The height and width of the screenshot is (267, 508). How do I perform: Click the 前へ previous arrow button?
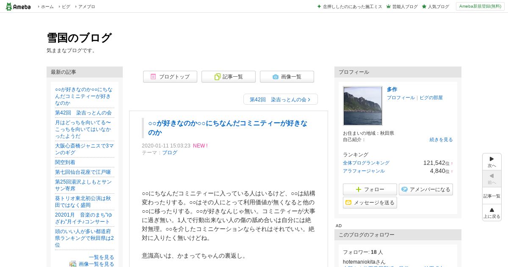pos(492,178)
